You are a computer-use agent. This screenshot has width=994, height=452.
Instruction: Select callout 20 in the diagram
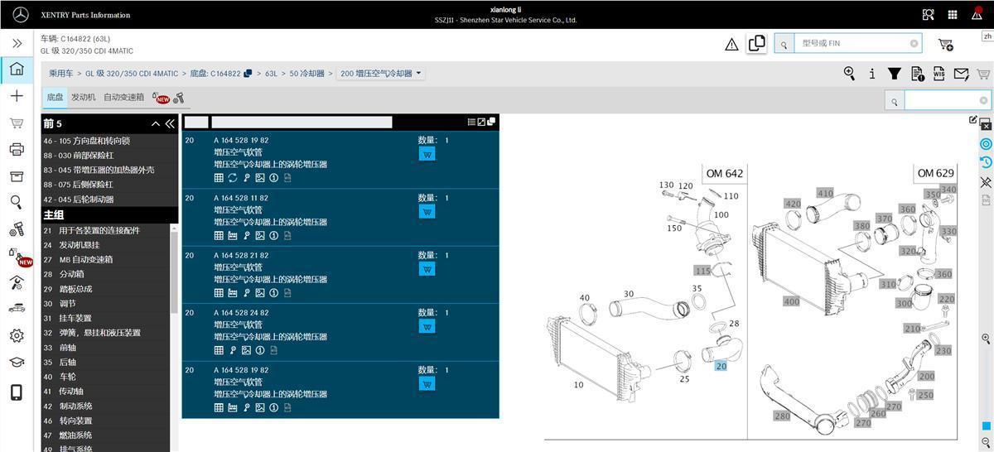pos(720,366)
